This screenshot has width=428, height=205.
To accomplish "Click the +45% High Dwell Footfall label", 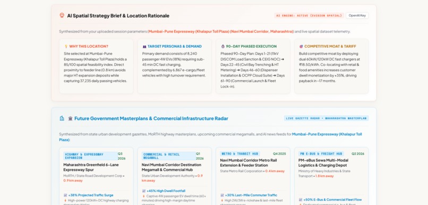I will [x=166, y=191].
